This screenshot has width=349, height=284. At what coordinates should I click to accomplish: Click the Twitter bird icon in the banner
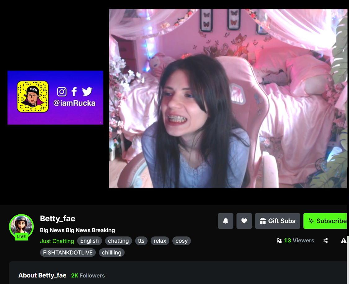(x=87, y=91)
